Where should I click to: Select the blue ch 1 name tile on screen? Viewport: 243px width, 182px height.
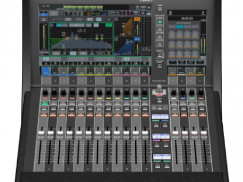pos(46,71)
